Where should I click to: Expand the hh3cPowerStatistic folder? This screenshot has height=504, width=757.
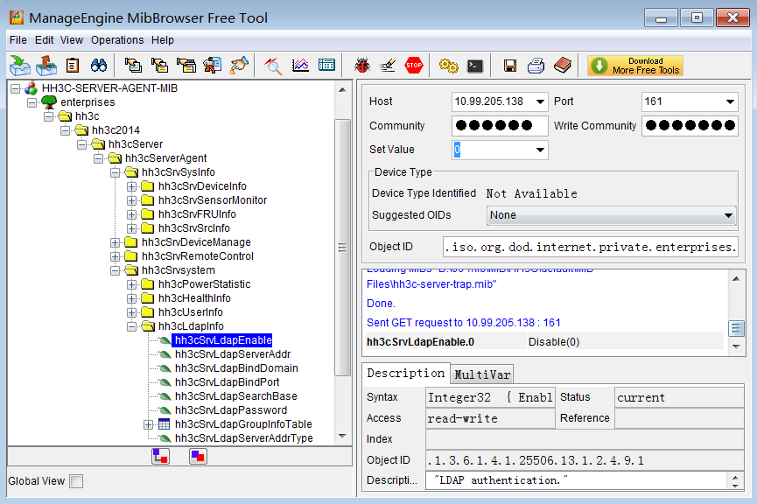[131, 284]
